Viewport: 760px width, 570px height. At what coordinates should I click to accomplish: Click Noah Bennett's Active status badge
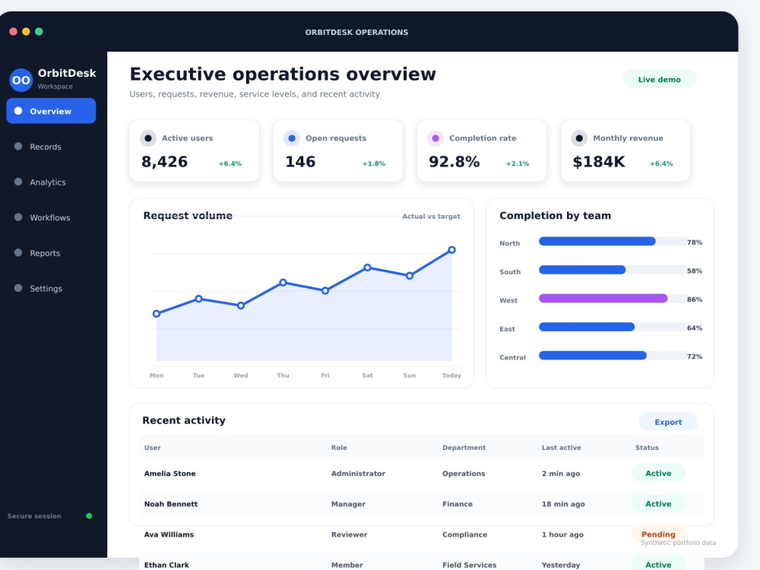tap(658, 504)
